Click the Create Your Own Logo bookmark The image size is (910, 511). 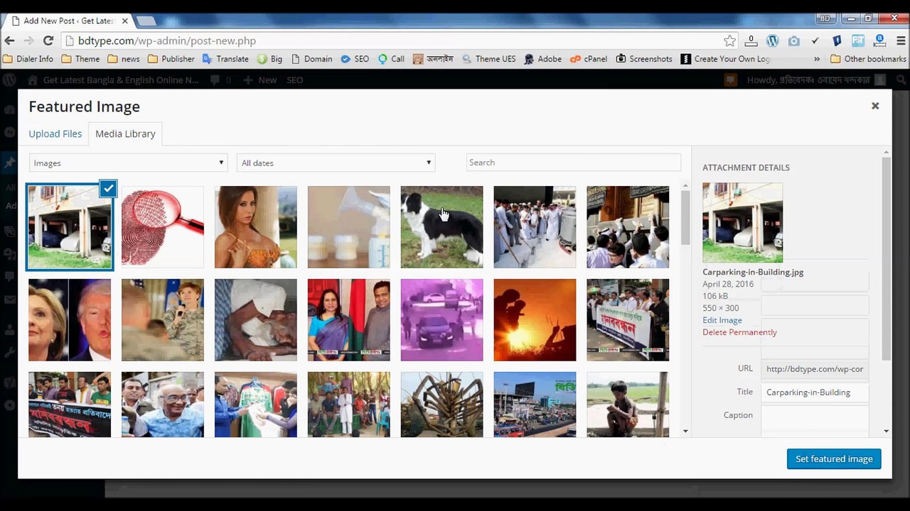point(726,59)
